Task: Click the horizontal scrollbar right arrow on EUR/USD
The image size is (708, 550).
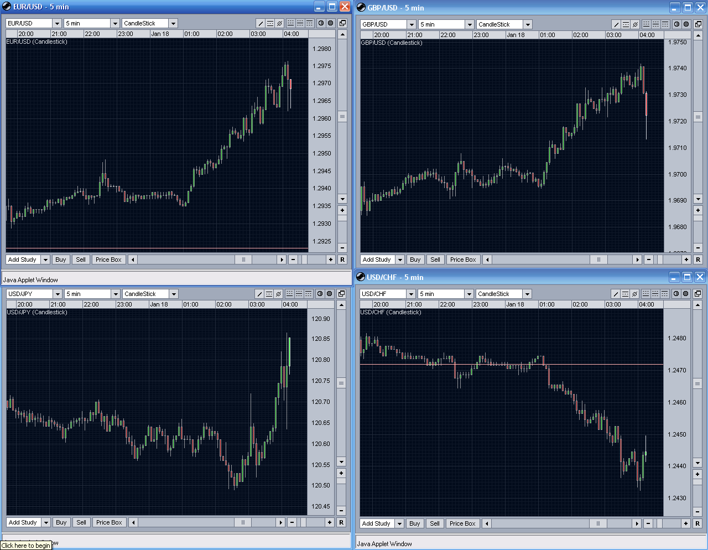Action: (282, 259)
